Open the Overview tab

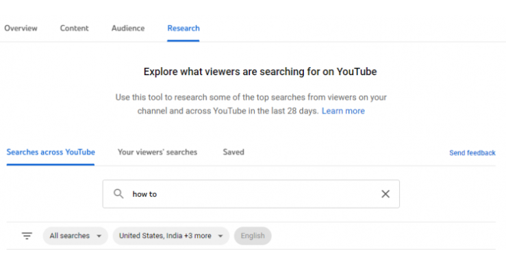pyautogui.click(x=21, y=28)
